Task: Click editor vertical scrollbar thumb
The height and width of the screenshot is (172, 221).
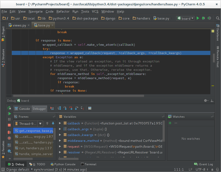Action: (214, 58)
